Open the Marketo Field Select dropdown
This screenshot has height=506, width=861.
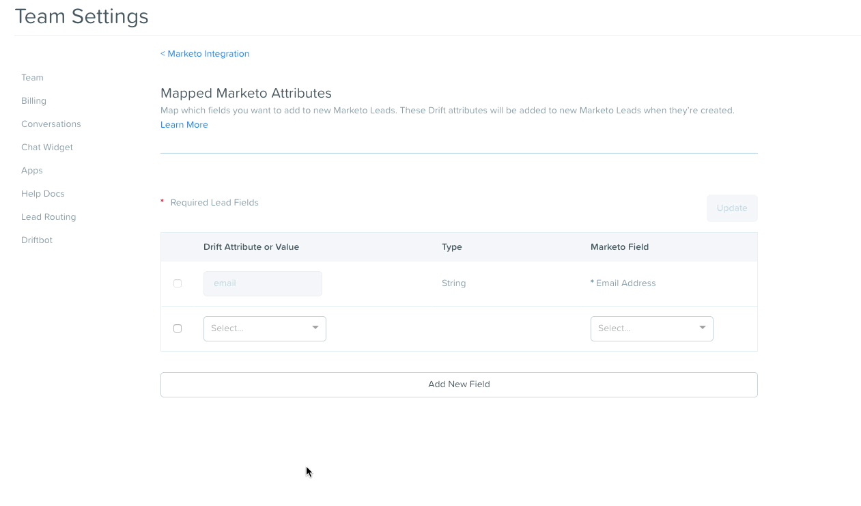tap(652, 328)
